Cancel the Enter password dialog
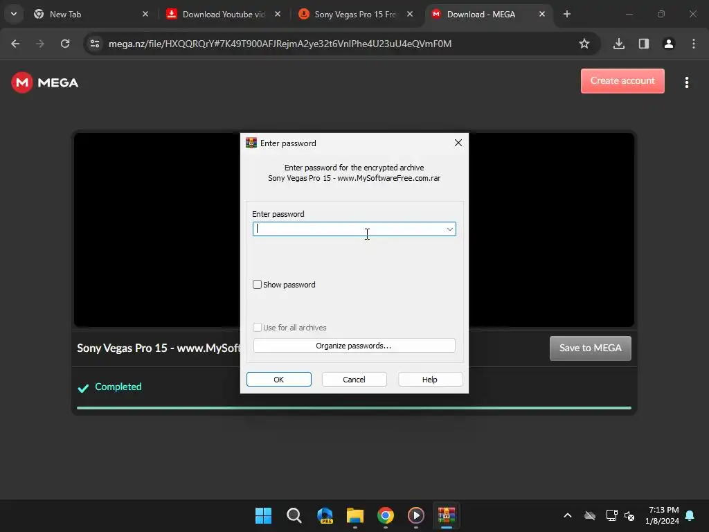The height and width of the screenshot is (532, 709). tap(354, 379)
